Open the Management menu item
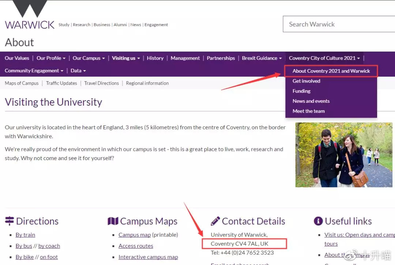The image size is (395, 265). click(185, 58)
